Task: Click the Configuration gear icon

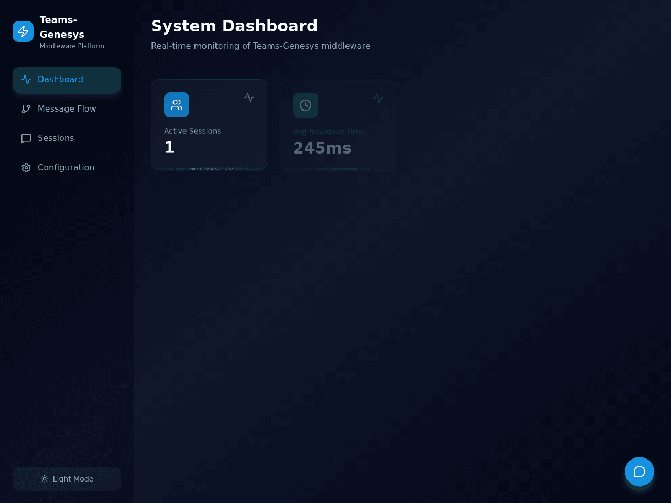Action: pyautogui.click(x=26, y=168)
